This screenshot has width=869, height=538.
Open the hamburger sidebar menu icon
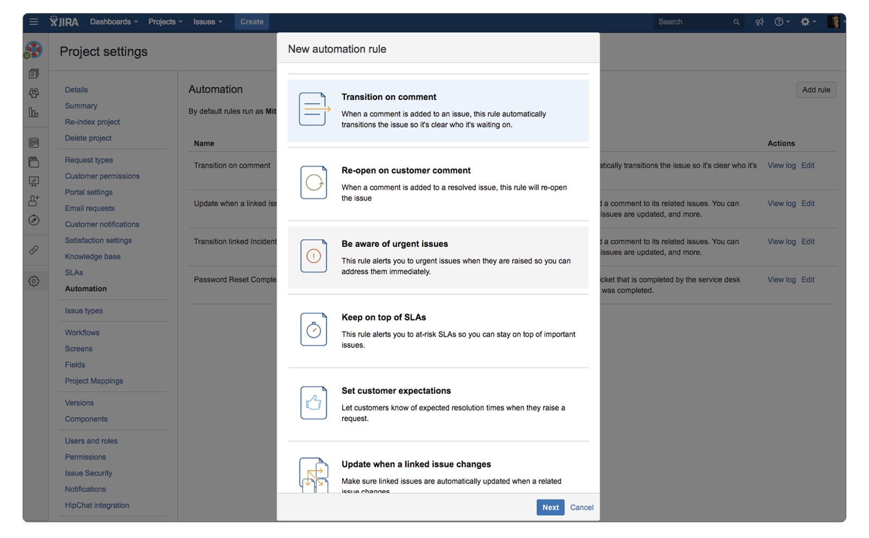click(x=34, y=22)
